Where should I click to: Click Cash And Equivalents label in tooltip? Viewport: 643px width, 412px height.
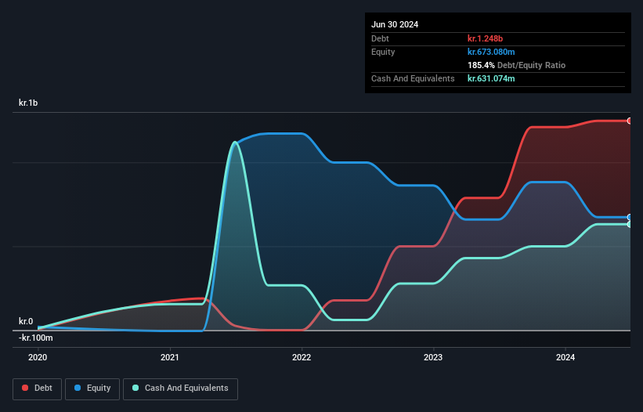(x=413, y=78)
